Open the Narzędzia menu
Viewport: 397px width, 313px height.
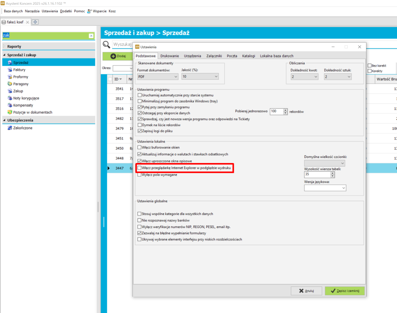[x=33, y=11]
